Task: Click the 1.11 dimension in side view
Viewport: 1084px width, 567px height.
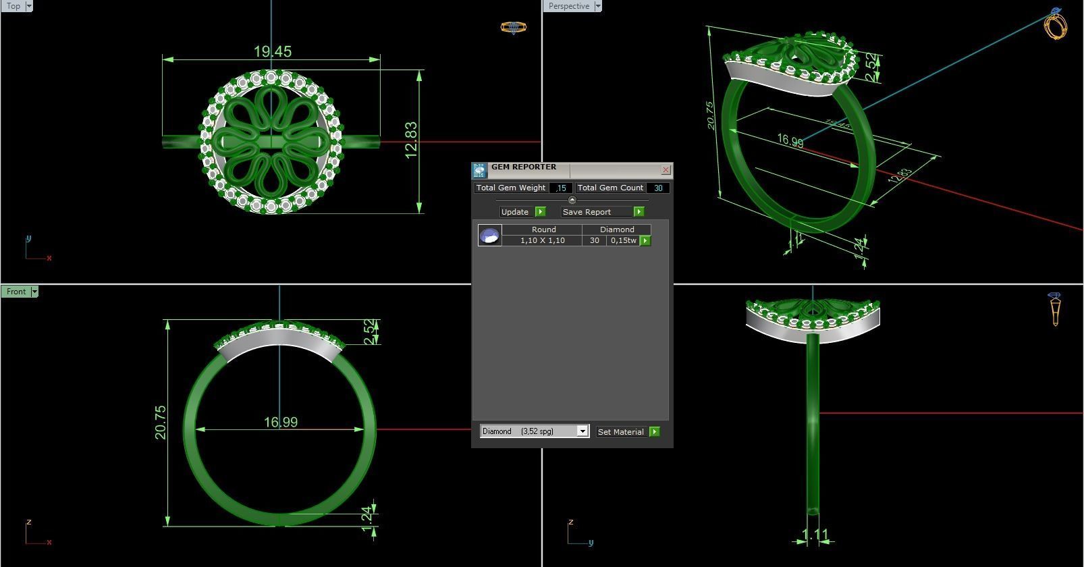Action: [x=815, y=535]
